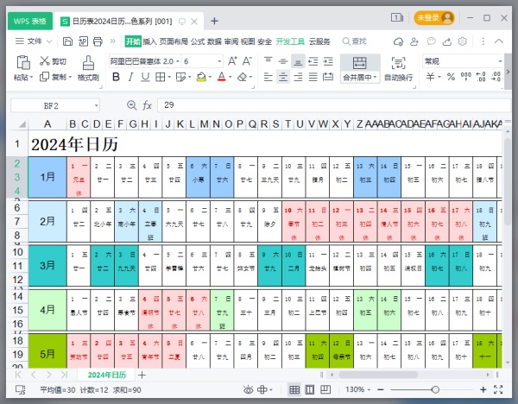Image resolution: width=518 pixels, height=404 pixels.
Task: Align text to top icon
Action: tap(268, 61)
